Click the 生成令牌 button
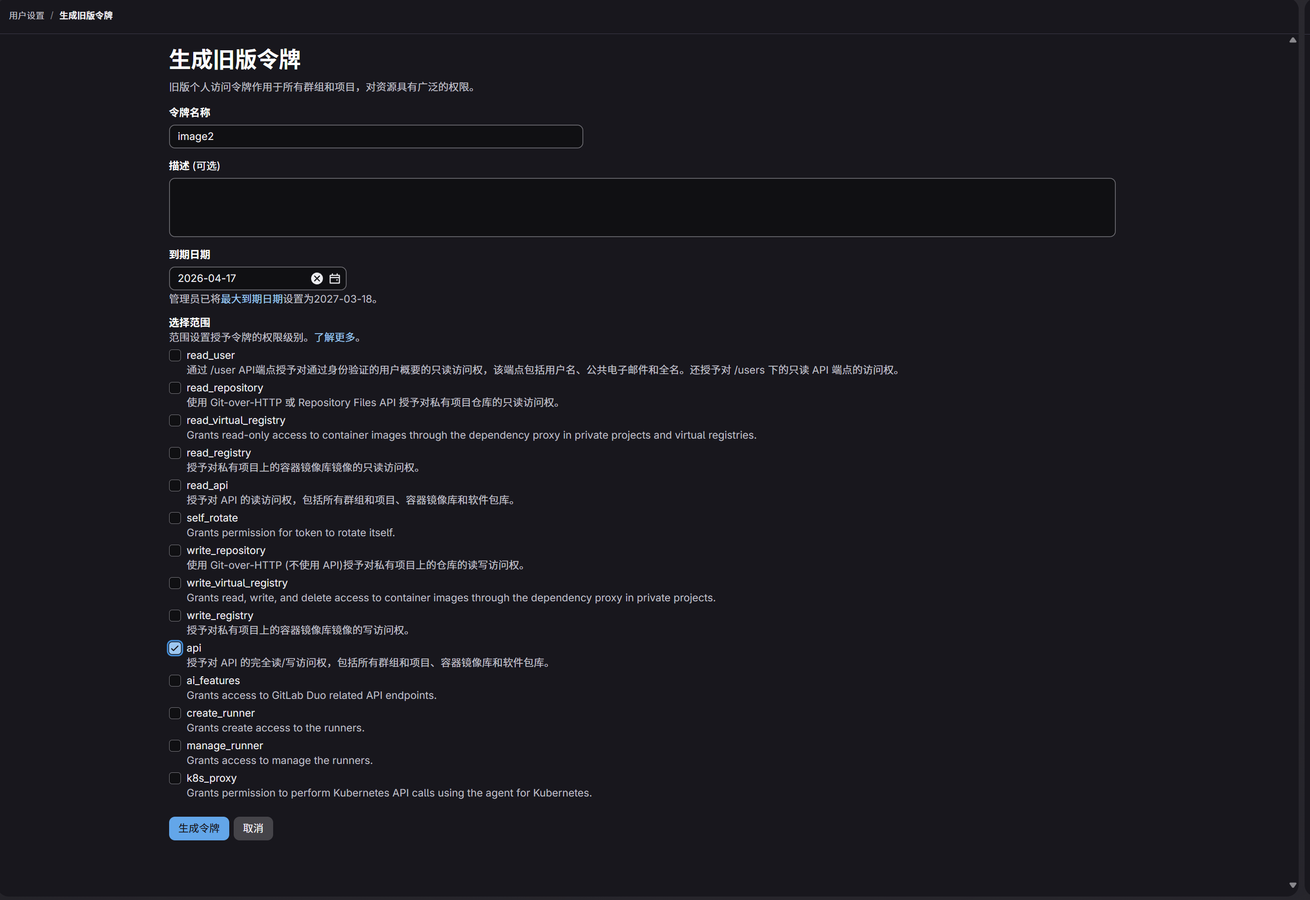The height and width of the screenshot is (900, 1310). tap(199, 829)
